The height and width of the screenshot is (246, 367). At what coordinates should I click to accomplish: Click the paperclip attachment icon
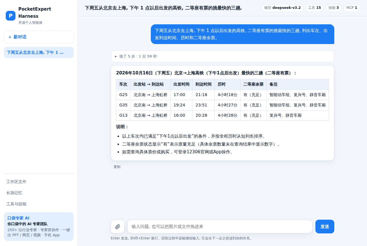point(118,227)
